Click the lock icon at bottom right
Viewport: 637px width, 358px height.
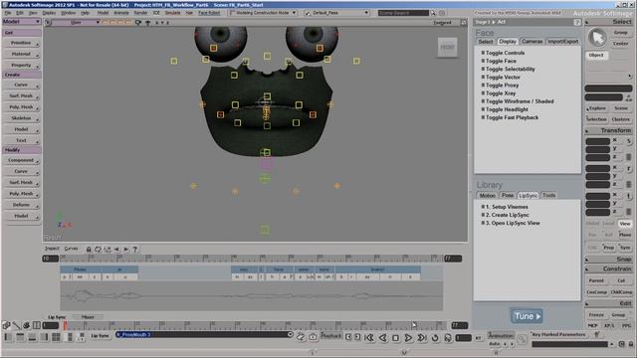631,344
